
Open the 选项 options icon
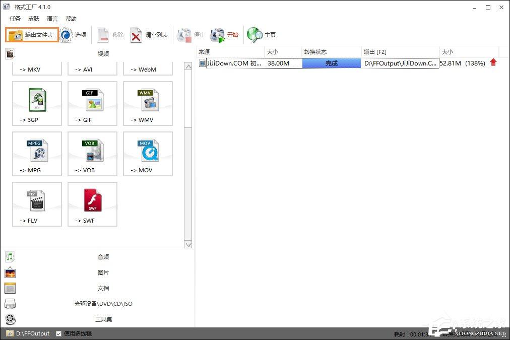pos(66,35)
